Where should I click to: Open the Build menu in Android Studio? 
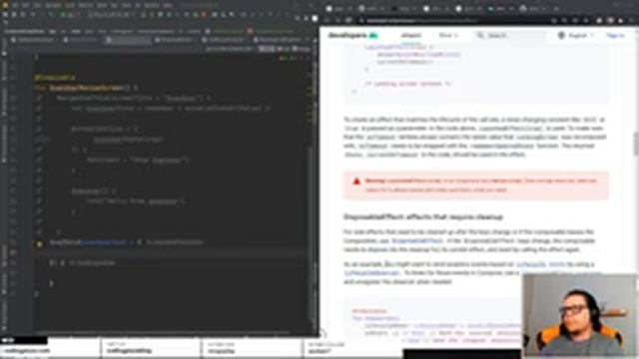102,5
